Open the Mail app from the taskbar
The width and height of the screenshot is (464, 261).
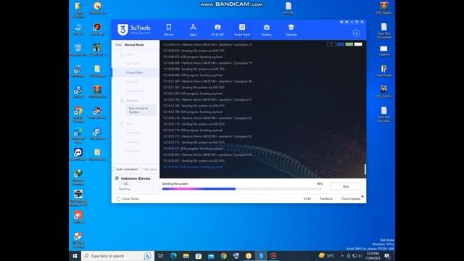point(211,256)
